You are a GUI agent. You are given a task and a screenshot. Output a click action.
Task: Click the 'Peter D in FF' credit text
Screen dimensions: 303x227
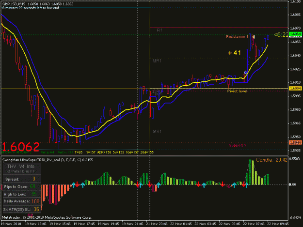21,171
